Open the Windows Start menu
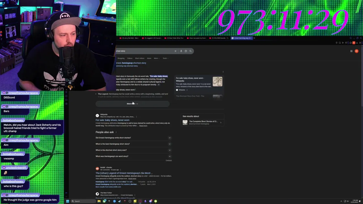Image resolution: width=363 pixels, height=204 pixels. click(x=67, y=201)
